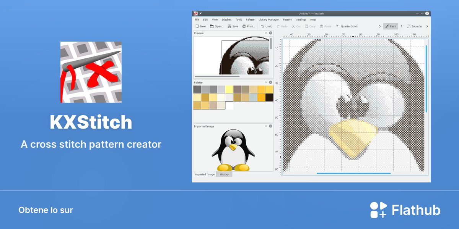Open the Settings menu
Image resolution: width=459 pixels, height=229 pixels.
pos(301,19)
